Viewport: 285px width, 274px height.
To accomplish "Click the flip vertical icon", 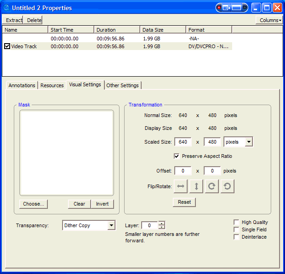I will [x=196, y=186].
